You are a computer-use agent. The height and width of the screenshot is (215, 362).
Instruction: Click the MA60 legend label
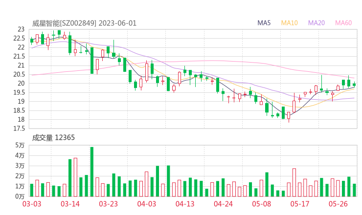pyautogui.click(x=343, y=23)
